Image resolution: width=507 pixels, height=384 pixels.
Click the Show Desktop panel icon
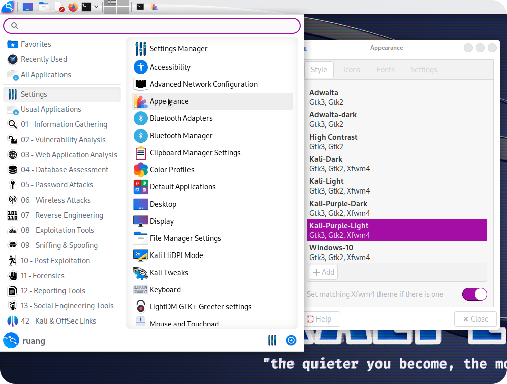tap(28, 7)
